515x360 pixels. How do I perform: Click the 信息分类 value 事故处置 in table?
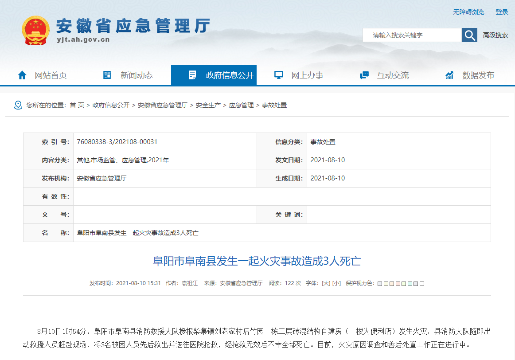point(323,142)
